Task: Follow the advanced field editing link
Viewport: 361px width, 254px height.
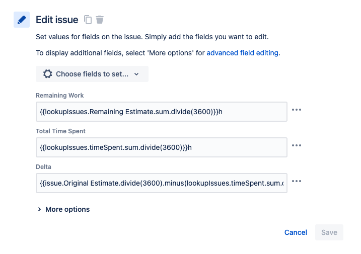Action: click(243, 53)
